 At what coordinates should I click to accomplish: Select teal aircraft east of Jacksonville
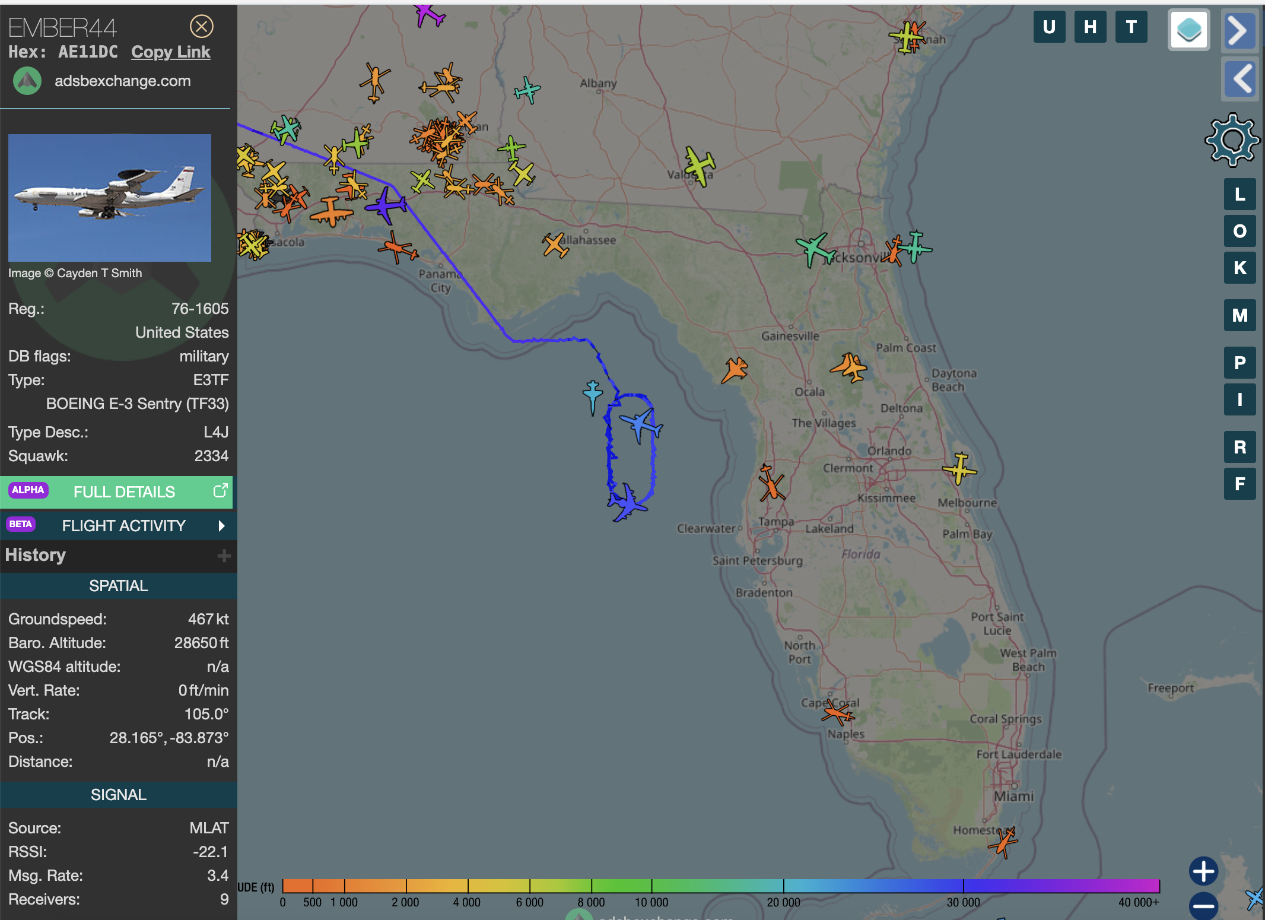click(x=916, y=246)
